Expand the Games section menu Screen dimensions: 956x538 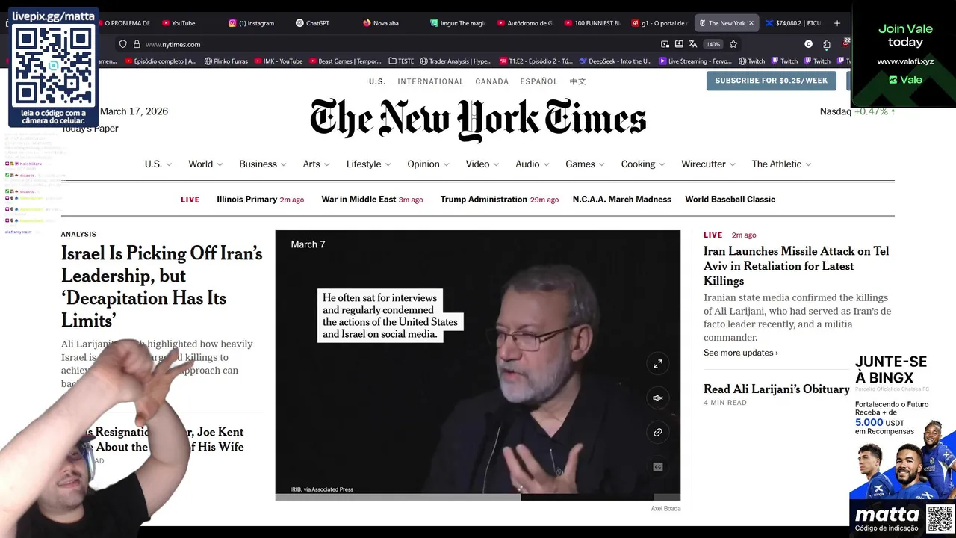tap(586, 164)
